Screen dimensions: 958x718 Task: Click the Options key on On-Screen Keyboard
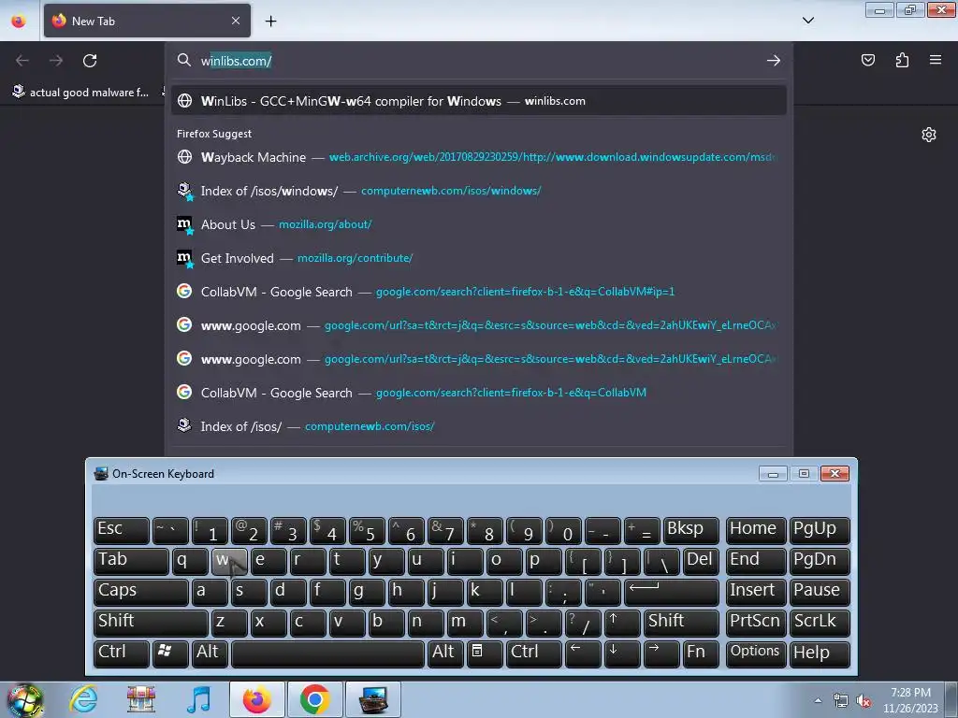(x=756, y=653)
